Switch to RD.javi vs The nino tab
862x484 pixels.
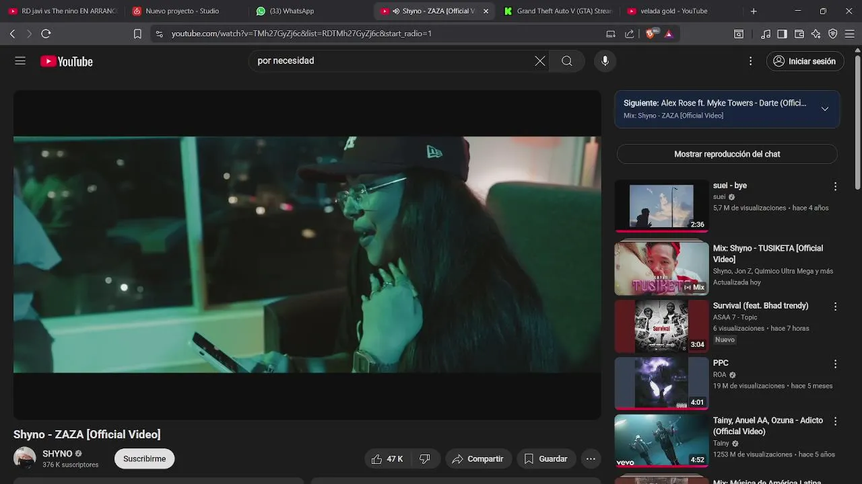pyautogui.click(x=63, y=11)
